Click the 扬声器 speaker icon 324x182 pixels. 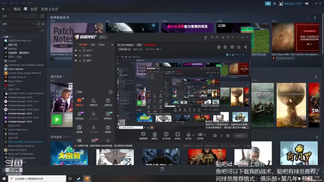(x=200, y=135)
